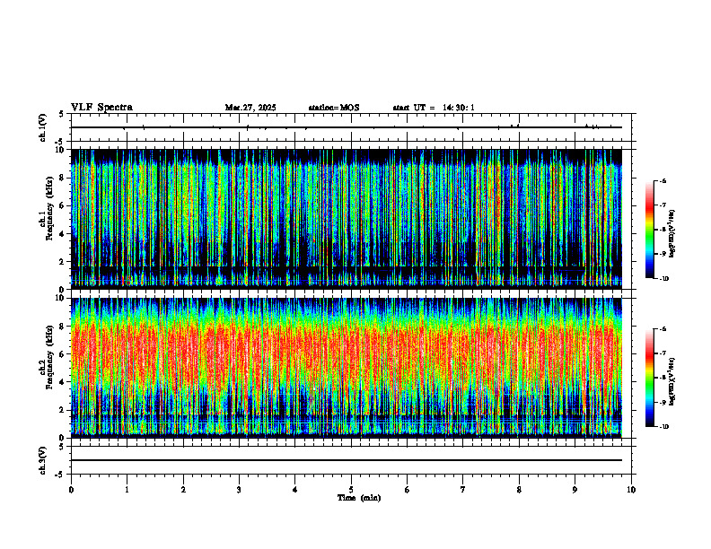Click the time axis tick label "2"

183,490
